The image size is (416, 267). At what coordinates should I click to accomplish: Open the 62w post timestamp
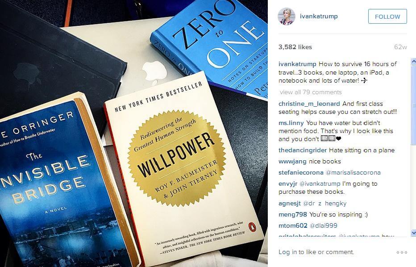pyautogui.click(x=400, y=47)
